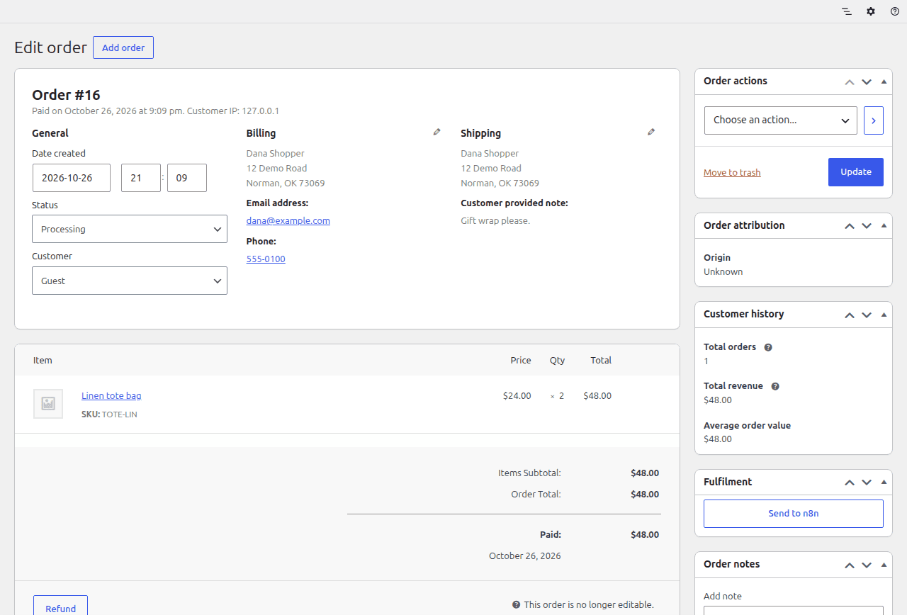Move the Order attribution panel up
907x615 pixels.
[850, 226]
